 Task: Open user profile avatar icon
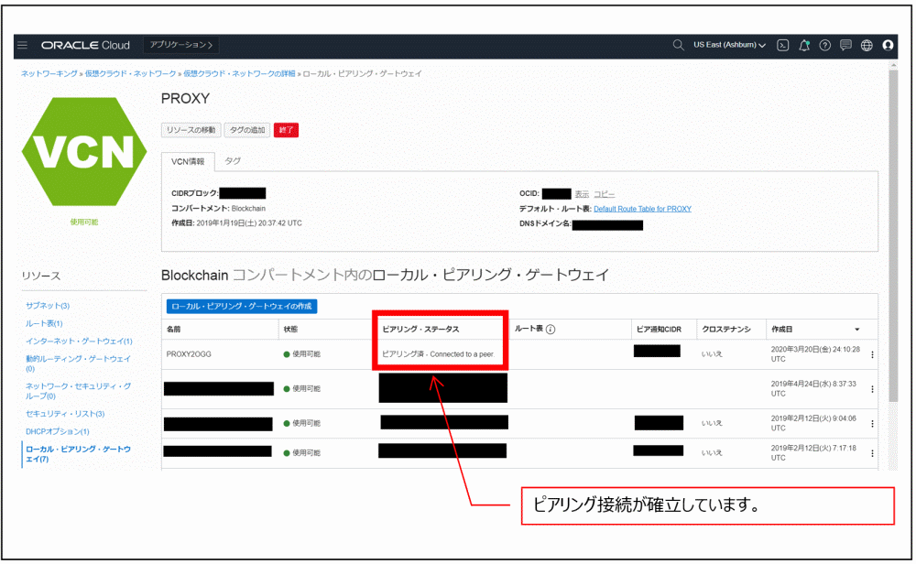click(888, 45)
